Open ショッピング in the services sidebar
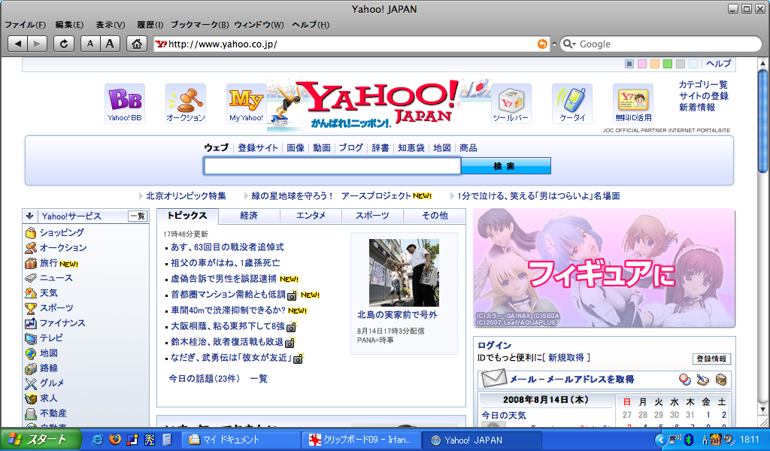770x451 pixels. point(62,232)
